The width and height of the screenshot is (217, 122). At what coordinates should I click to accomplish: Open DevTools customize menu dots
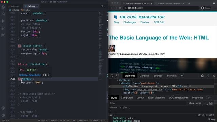pyautogui.click(x=208, y=76)
